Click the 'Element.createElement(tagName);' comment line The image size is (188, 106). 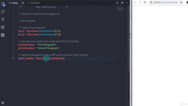pyautogui.click(x=39, y=14)
